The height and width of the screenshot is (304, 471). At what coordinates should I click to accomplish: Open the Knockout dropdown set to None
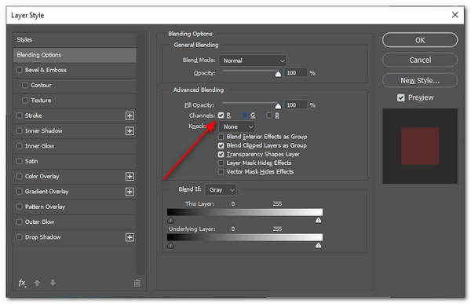(x=237, y=127)
